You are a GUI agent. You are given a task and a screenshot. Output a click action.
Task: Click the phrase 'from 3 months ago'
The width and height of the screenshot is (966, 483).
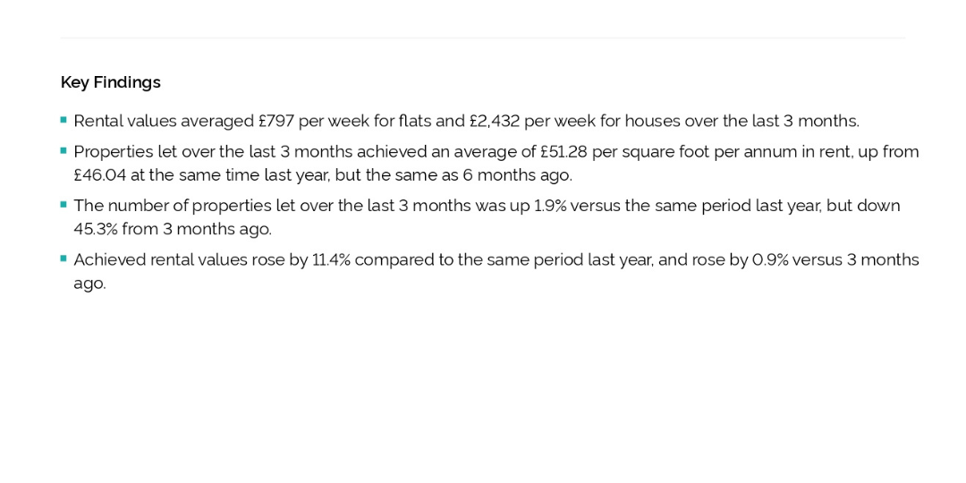click(197, 230)
